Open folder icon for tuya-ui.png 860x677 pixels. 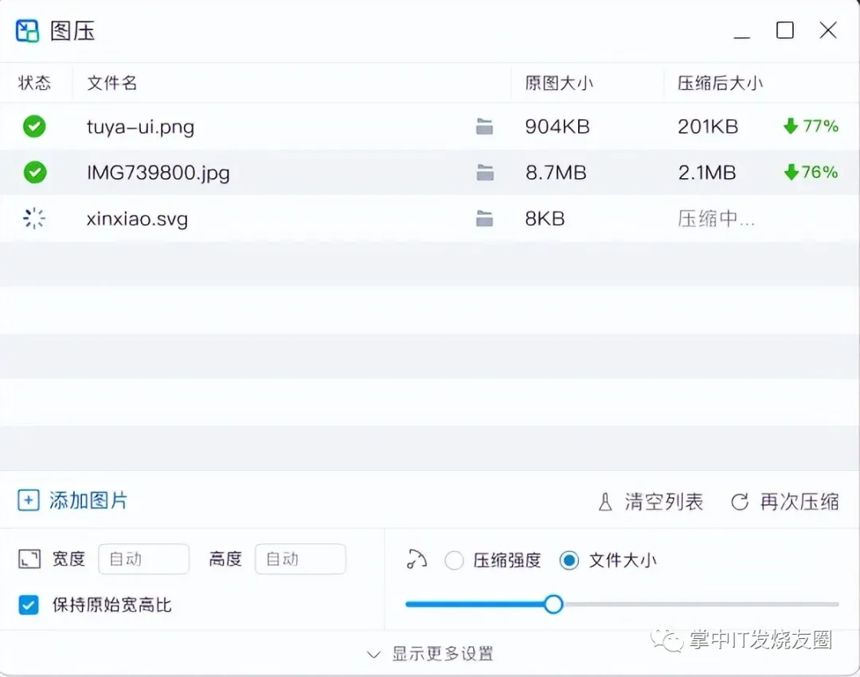pos(484,126)
